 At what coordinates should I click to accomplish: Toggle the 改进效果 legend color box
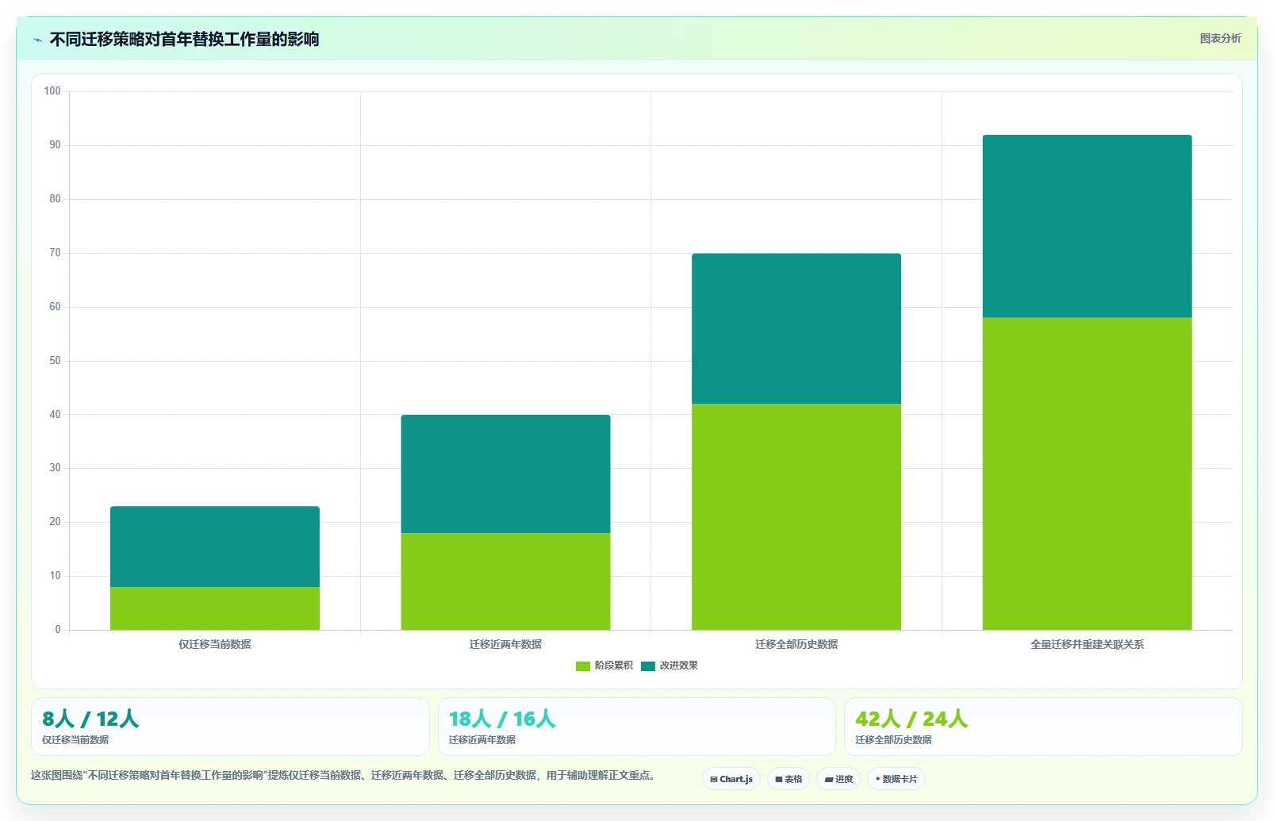(648, 666)
